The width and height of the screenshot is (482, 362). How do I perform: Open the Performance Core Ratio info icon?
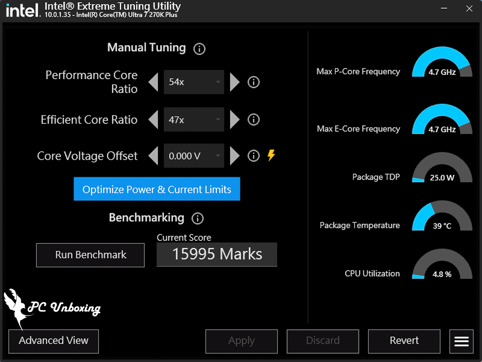(253, 82)
